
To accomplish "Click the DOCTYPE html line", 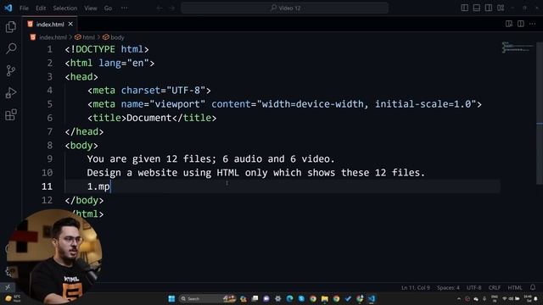I will point(107,49).
